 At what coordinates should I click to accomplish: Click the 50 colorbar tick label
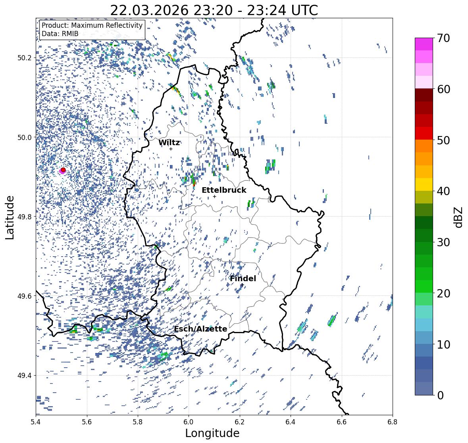coord(443,140)
